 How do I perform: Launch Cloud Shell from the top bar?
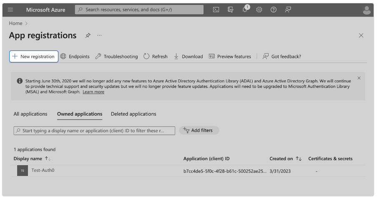point(216,10)
